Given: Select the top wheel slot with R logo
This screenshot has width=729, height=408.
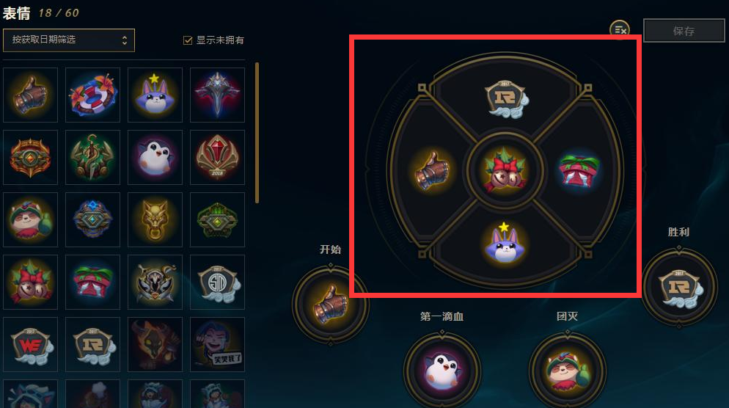Looking at the screenshot, I should pos(505,98).
